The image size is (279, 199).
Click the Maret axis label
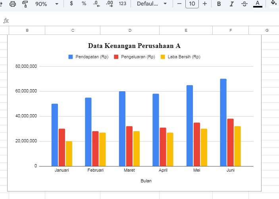click(x=129, y=170)
